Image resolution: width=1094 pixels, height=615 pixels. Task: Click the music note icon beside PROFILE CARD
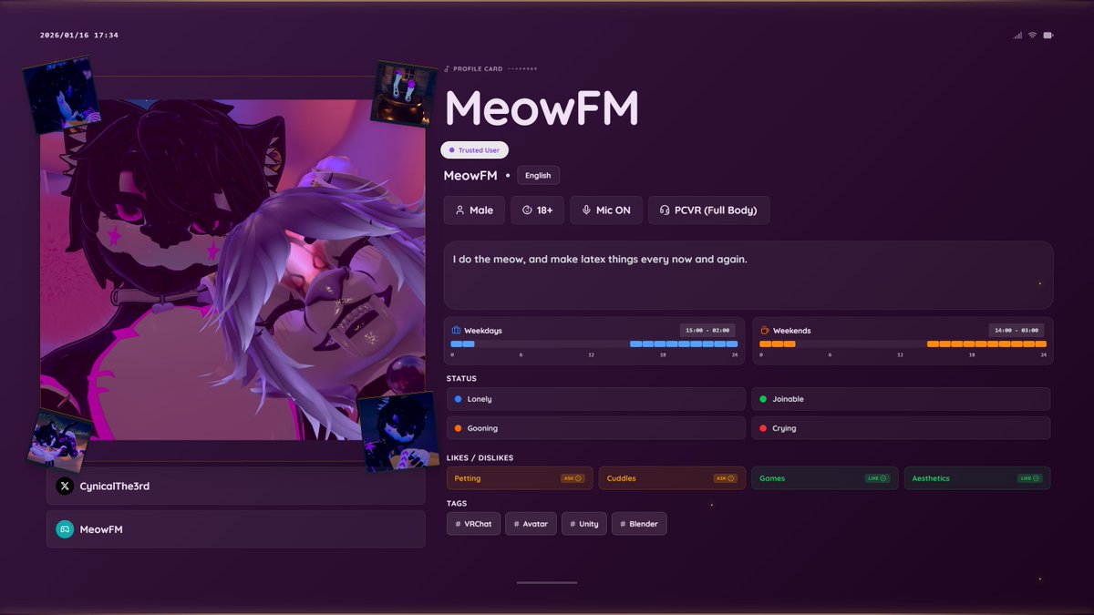coord(447,68)
